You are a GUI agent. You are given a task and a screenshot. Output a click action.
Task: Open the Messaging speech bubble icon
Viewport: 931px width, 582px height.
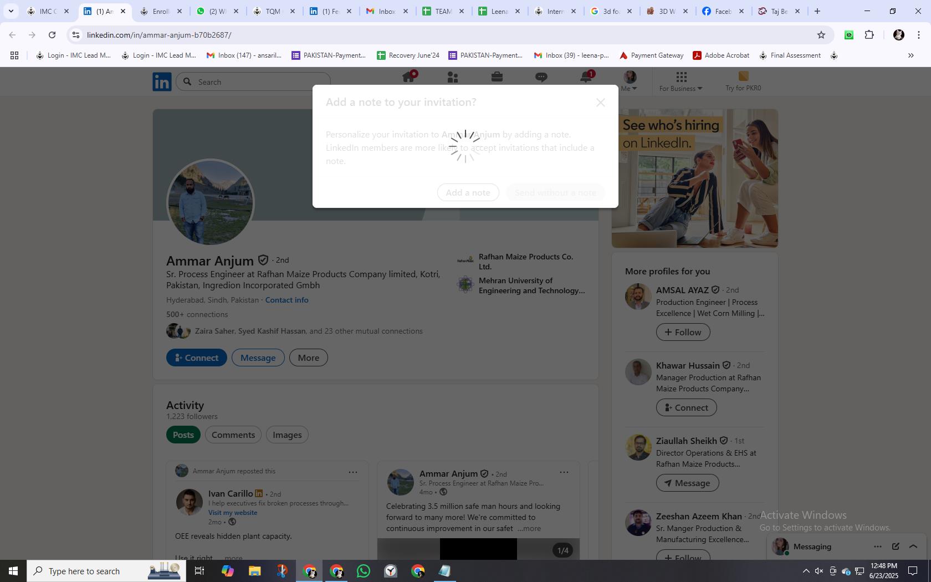click(x=541, y=78)
